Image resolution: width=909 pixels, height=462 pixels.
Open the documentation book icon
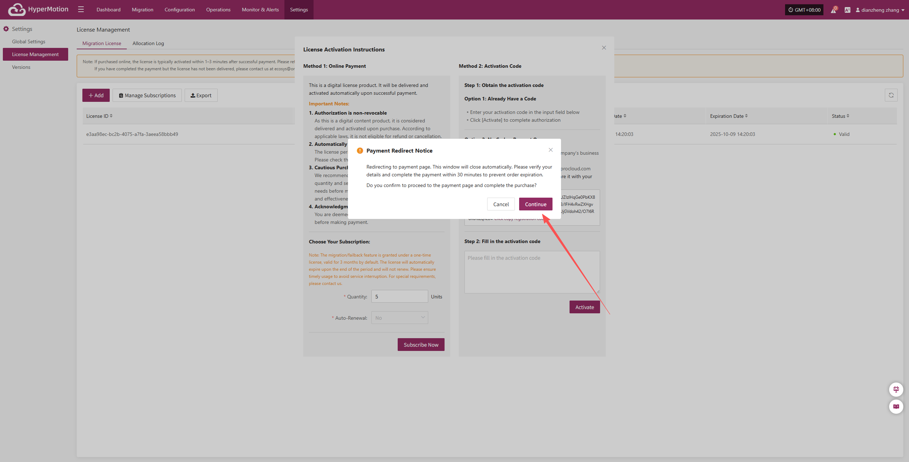pos(896,407)
